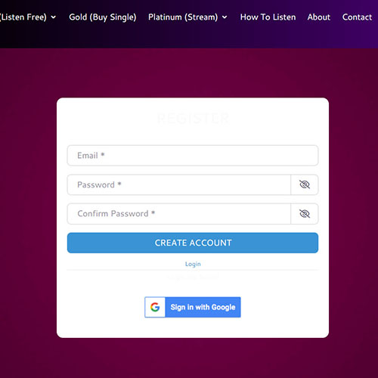Click the Email field required asterisk
This screenshot has width=378, height=378.
(103, 154)
